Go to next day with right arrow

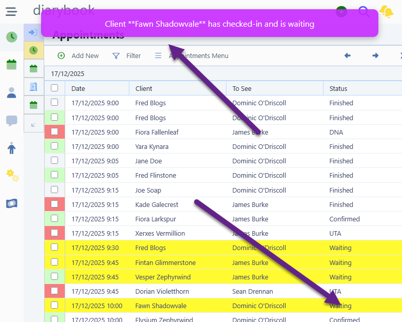point(375,55)
